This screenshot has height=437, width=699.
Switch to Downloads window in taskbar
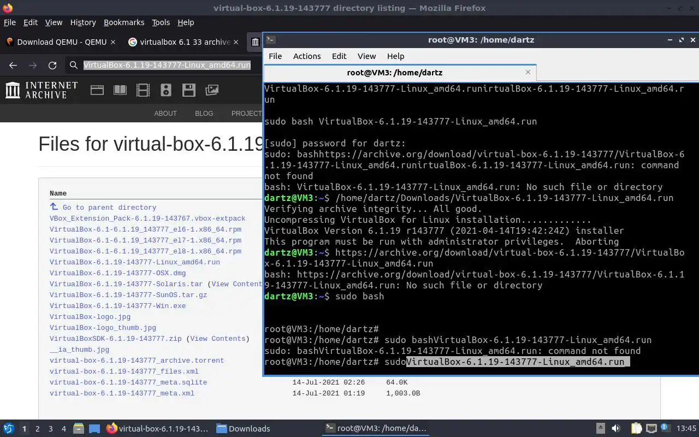[243, 429]
